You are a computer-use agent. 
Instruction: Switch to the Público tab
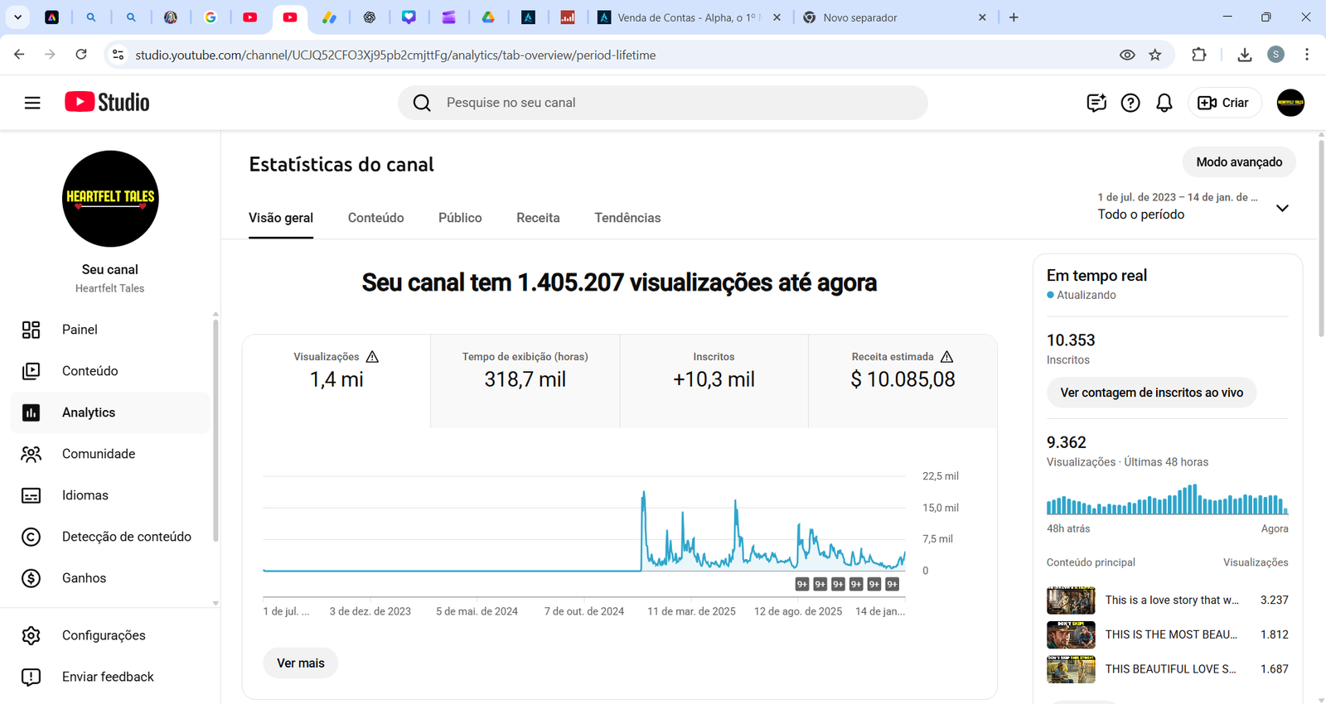point(460,218)
